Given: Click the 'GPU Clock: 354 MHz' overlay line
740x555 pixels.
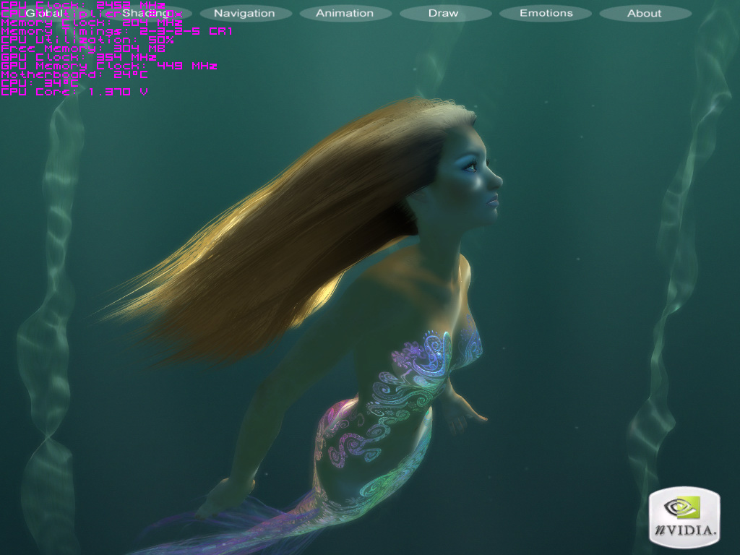Looking at the screenshot, I should (79, 58).
